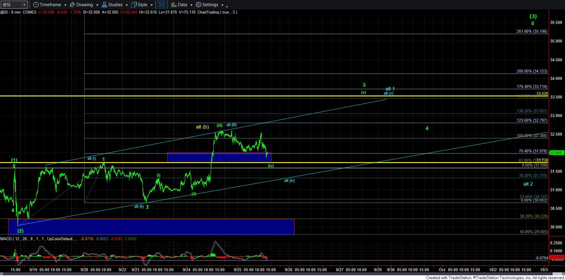Click the 33.520 yellow price label

(542, 93)
